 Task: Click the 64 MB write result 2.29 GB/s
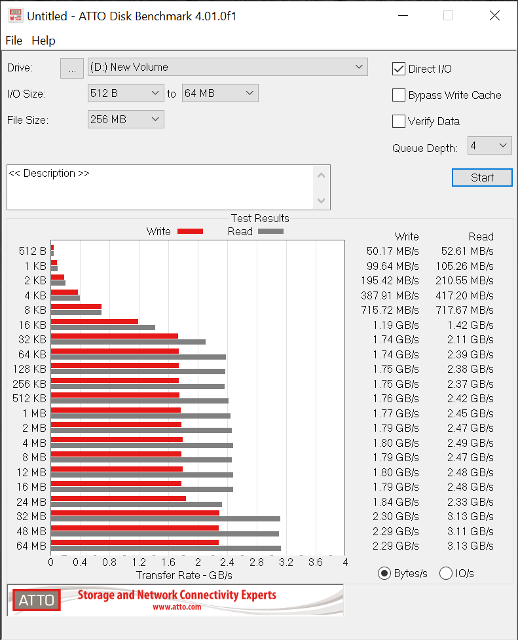click(x=396, y=546)
